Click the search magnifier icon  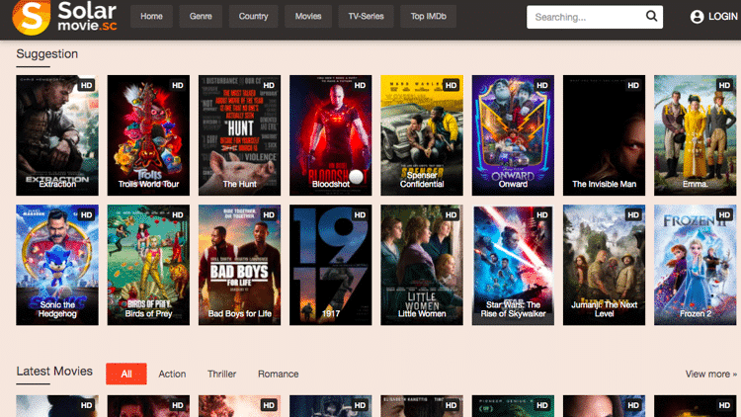click(x=651, y=17)
